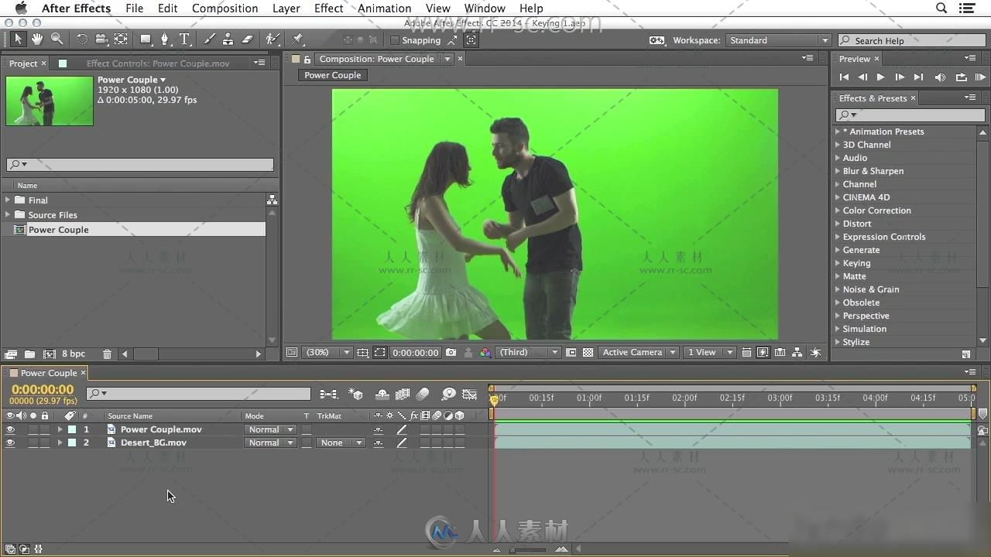The width and height of the screenshot is (991, 557).
Task: Select the Brush tool
Action: (209, 39)
